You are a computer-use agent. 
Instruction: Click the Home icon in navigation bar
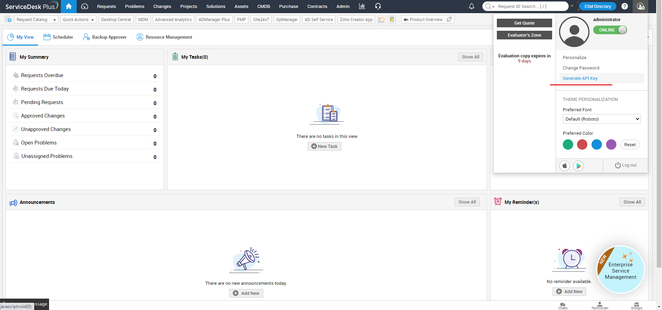(69, 6)
